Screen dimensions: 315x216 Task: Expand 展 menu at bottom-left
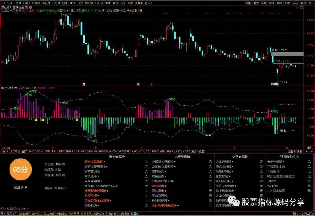(x=2, y=214)
